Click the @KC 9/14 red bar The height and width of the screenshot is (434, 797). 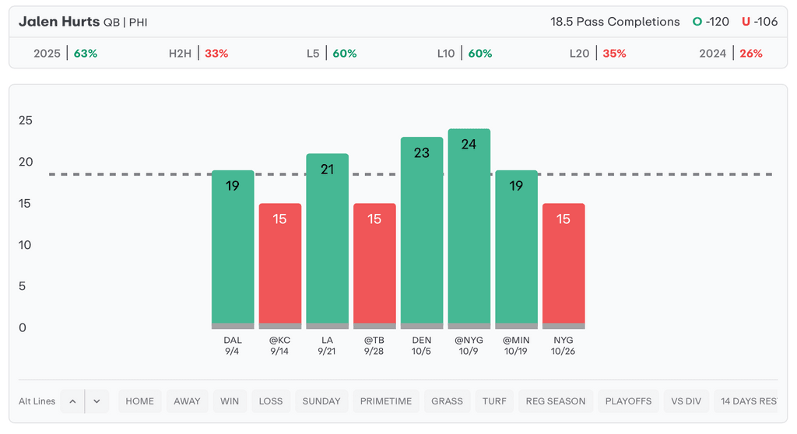pos(279,264)
